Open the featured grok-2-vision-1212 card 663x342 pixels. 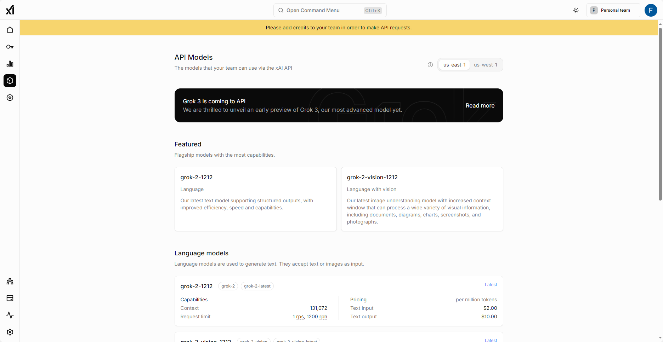click(x=422, y=199)
